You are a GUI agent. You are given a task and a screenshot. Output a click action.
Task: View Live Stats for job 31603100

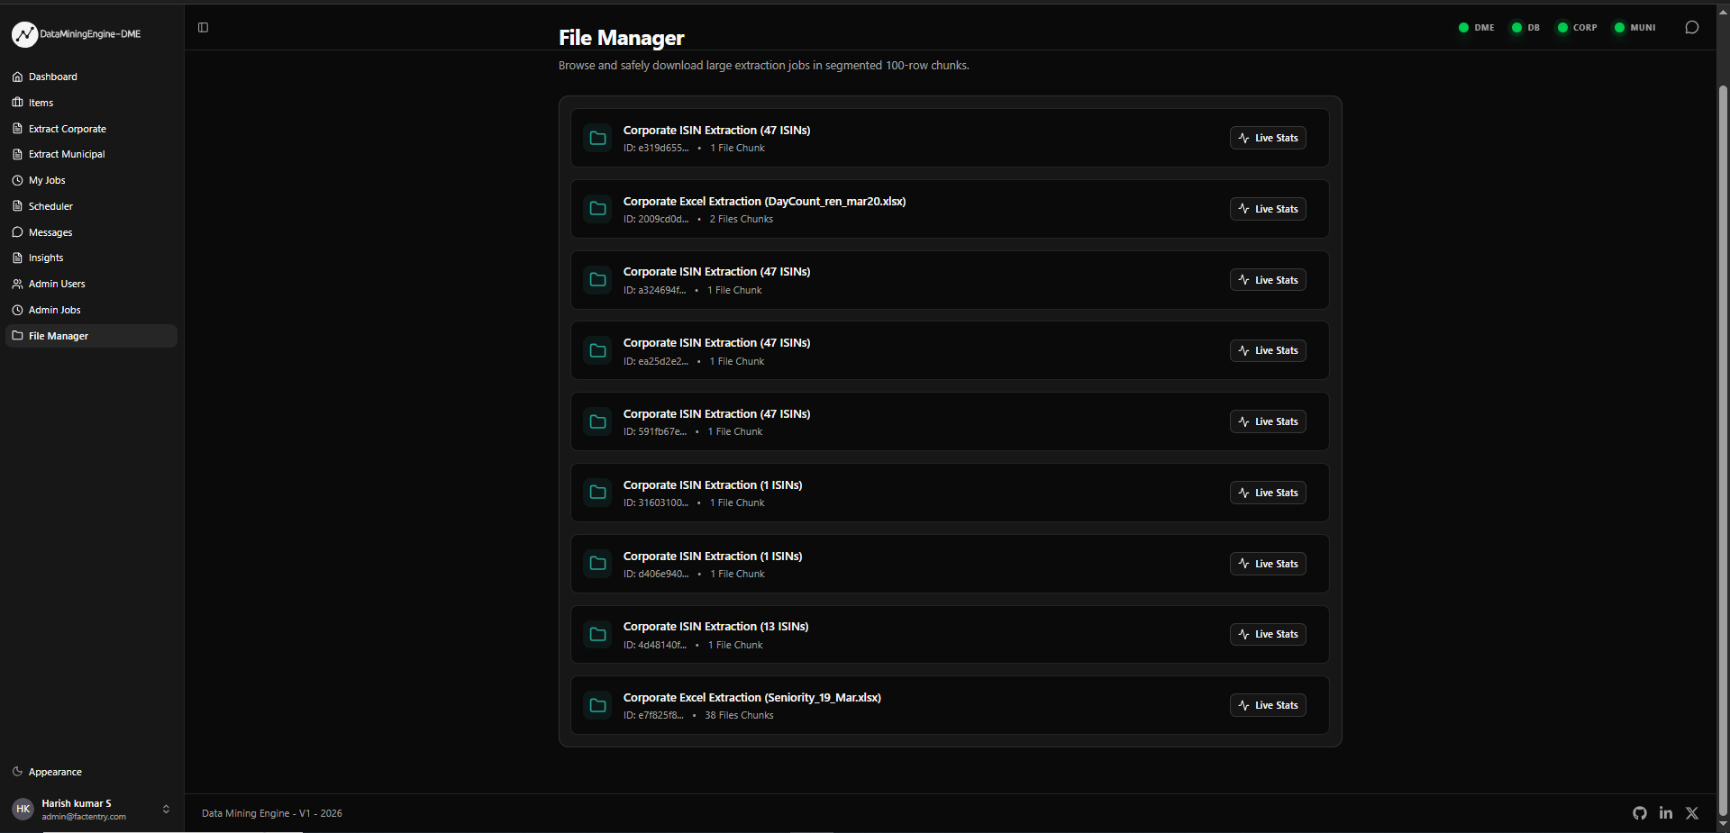[1268, 493]
